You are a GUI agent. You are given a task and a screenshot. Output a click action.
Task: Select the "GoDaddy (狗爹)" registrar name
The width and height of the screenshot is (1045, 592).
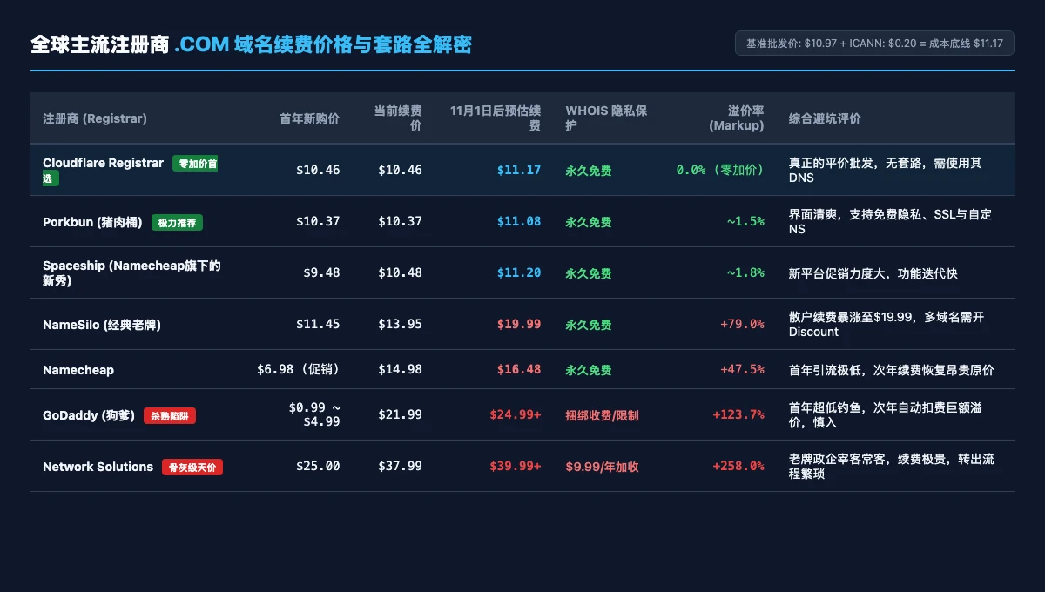tap(89, 415)
